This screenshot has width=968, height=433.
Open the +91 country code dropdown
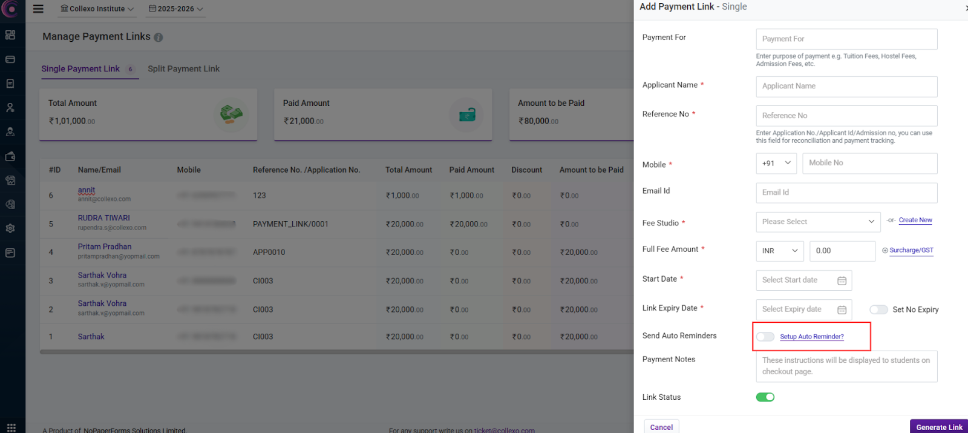pyautogui.click(x=776, y=164)
